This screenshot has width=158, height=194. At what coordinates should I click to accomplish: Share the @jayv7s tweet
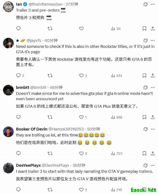[x=153, y=75]
